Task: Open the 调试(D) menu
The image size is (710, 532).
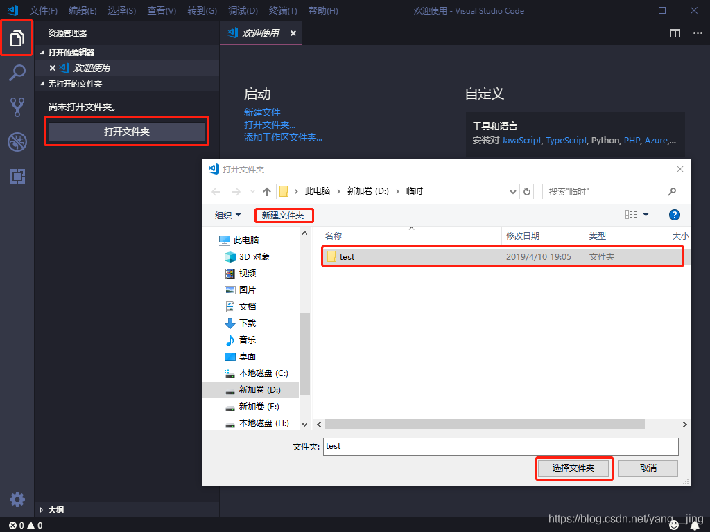Action: (x=243, y=10)
